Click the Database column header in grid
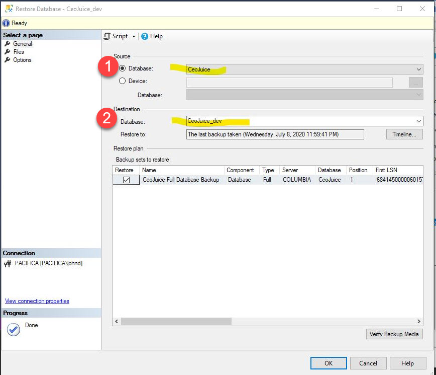 (x=331, y=170)
